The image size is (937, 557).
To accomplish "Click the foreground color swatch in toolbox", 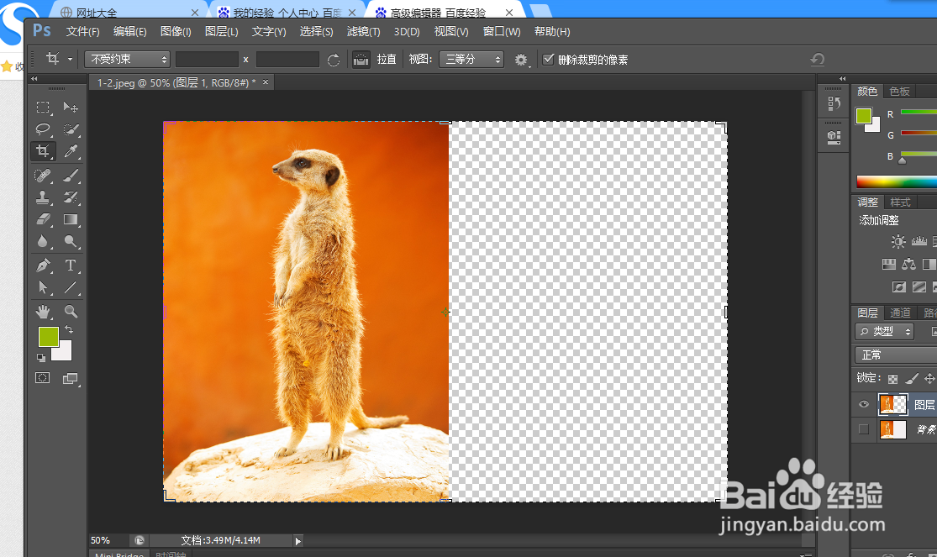I will (49, 337).
